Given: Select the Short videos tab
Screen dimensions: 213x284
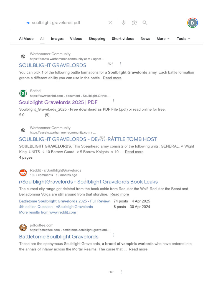Looking at the screenshot, I should click(123, 39).
